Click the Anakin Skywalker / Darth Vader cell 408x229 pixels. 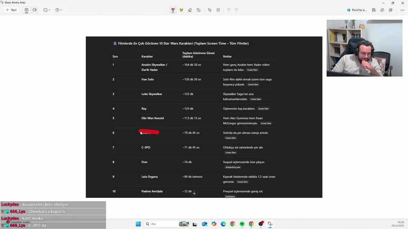(154, 67)
